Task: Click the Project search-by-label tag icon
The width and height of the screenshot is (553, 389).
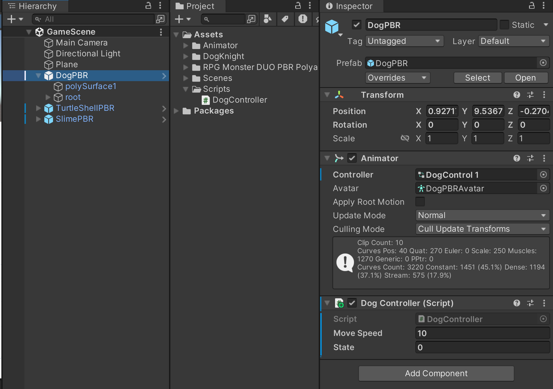Action: click(x=285, y=19)
